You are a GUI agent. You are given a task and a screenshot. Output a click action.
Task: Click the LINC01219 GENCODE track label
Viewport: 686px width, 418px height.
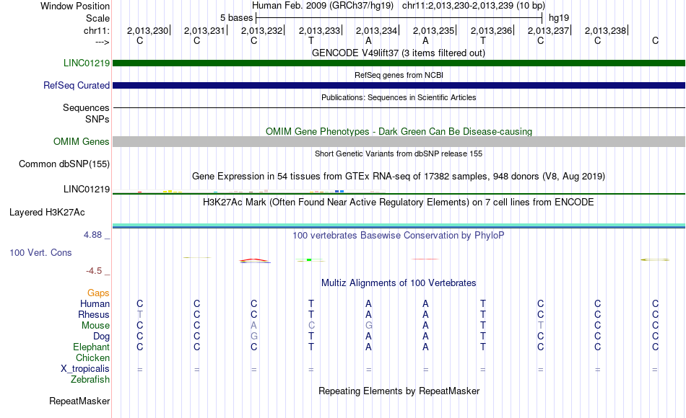[x=87, y=63]
